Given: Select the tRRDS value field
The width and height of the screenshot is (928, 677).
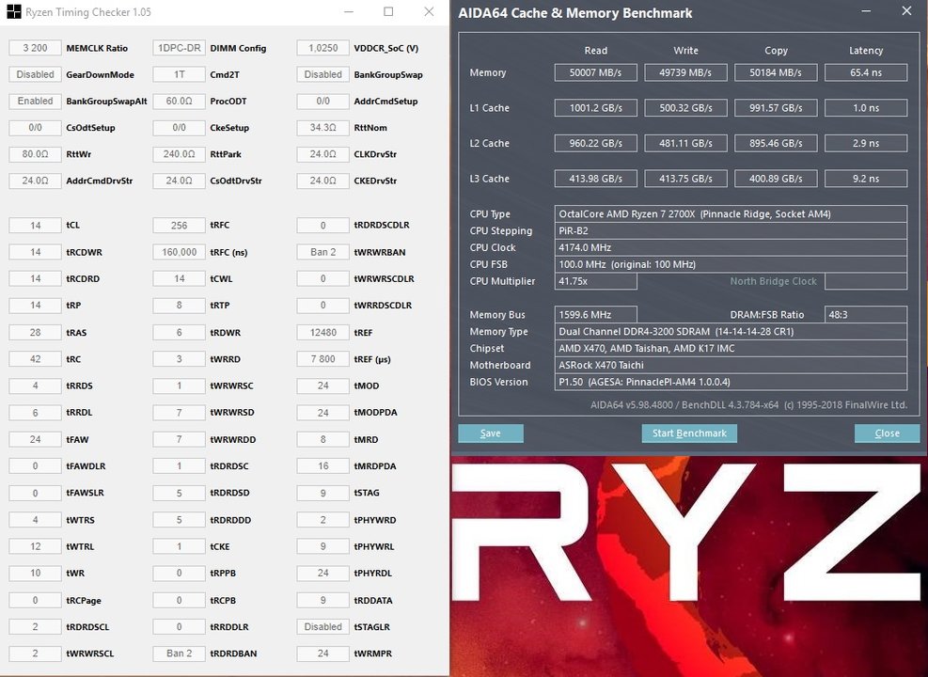Looking at the screenshot, I should point(35,386).
